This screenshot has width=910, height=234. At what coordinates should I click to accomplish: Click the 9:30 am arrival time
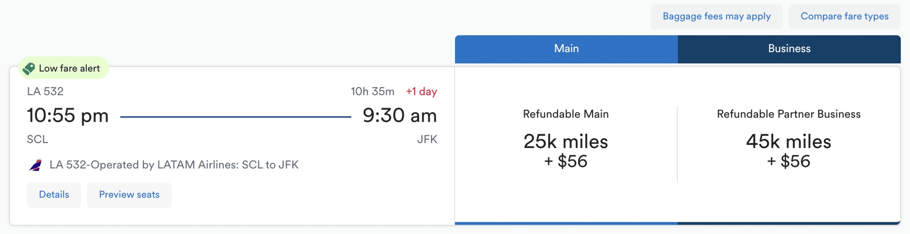click(400, 116)
